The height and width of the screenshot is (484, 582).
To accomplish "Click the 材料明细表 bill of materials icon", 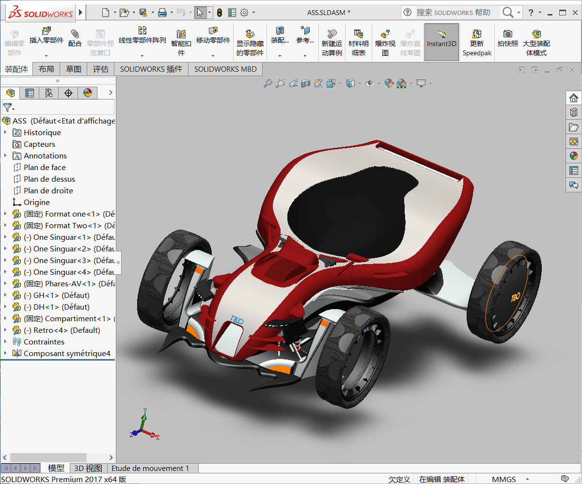I will coord(358,34).
